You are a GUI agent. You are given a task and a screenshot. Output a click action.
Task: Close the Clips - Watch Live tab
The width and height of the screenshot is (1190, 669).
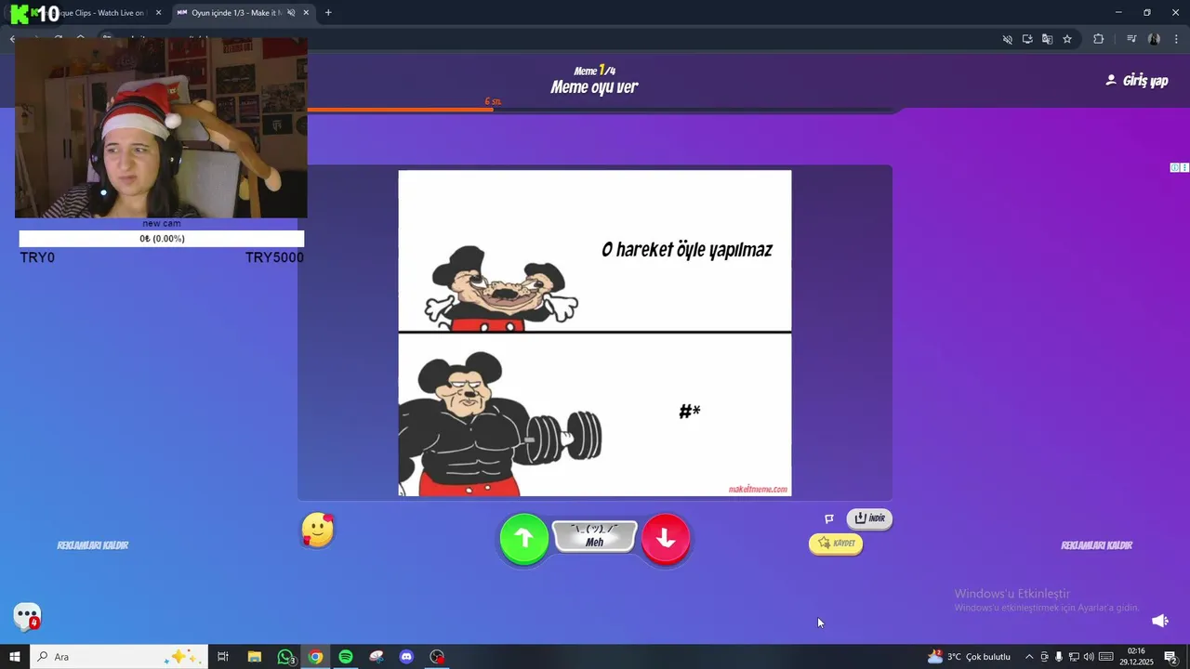[x=158, y=13]
